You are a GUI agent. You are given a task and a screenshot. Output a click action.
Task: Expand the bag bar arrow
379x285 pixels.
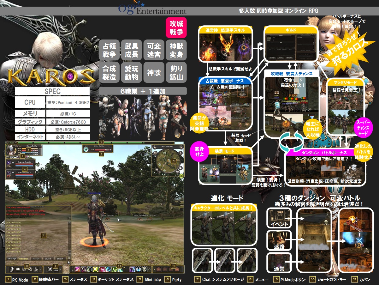[154, 269]
